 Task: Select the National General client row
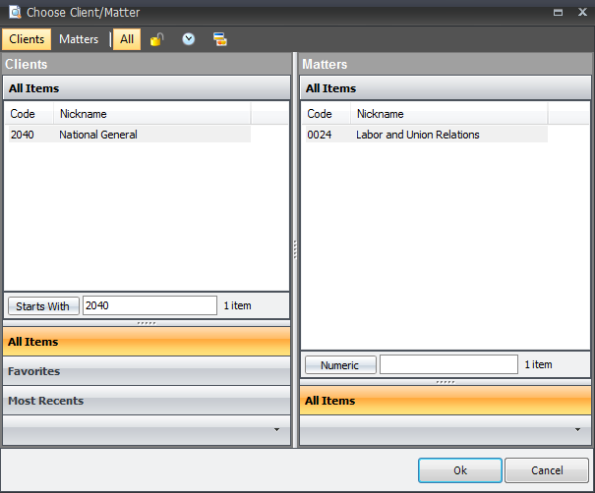98,135
